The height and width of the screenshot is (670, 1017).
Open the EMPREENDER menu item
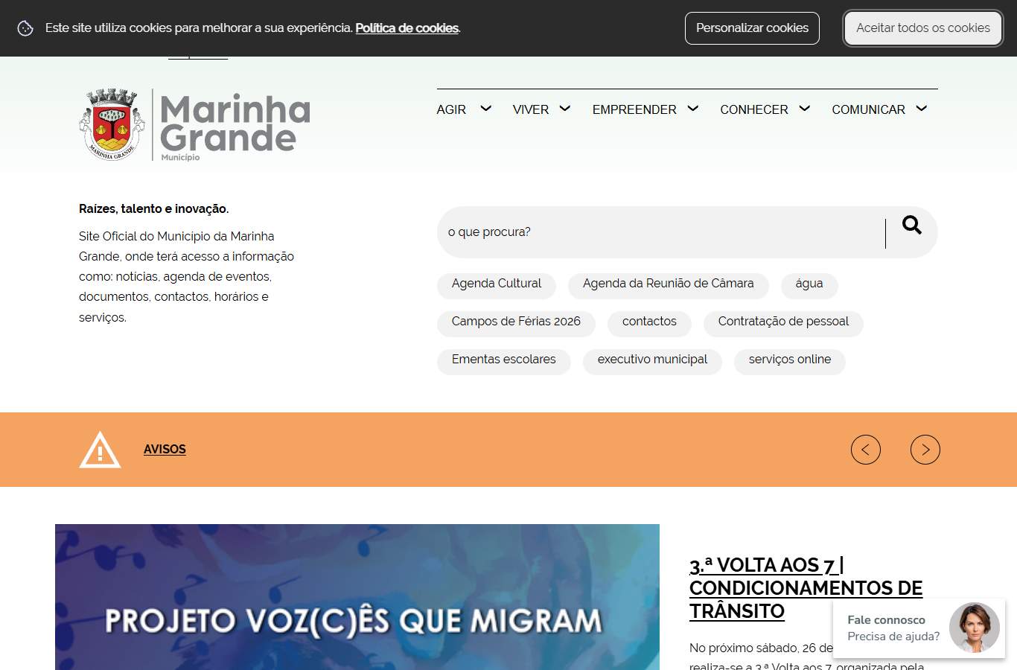(x=634, y=109)
